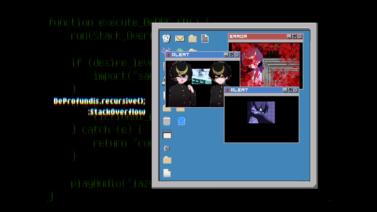The image size is (377, 212).
Task: Click the warning triangle on purple-portrait ALERT window
Action: 227,90
